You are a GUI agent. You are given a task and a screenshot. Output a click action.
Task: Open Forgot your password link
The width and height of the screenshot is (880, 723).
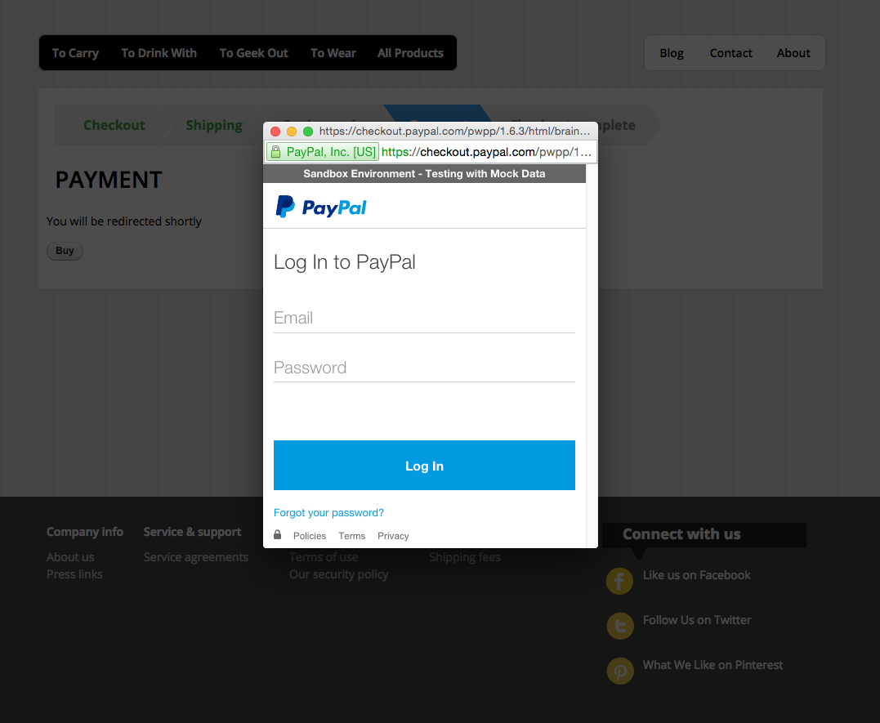click(x=329, y=512)
